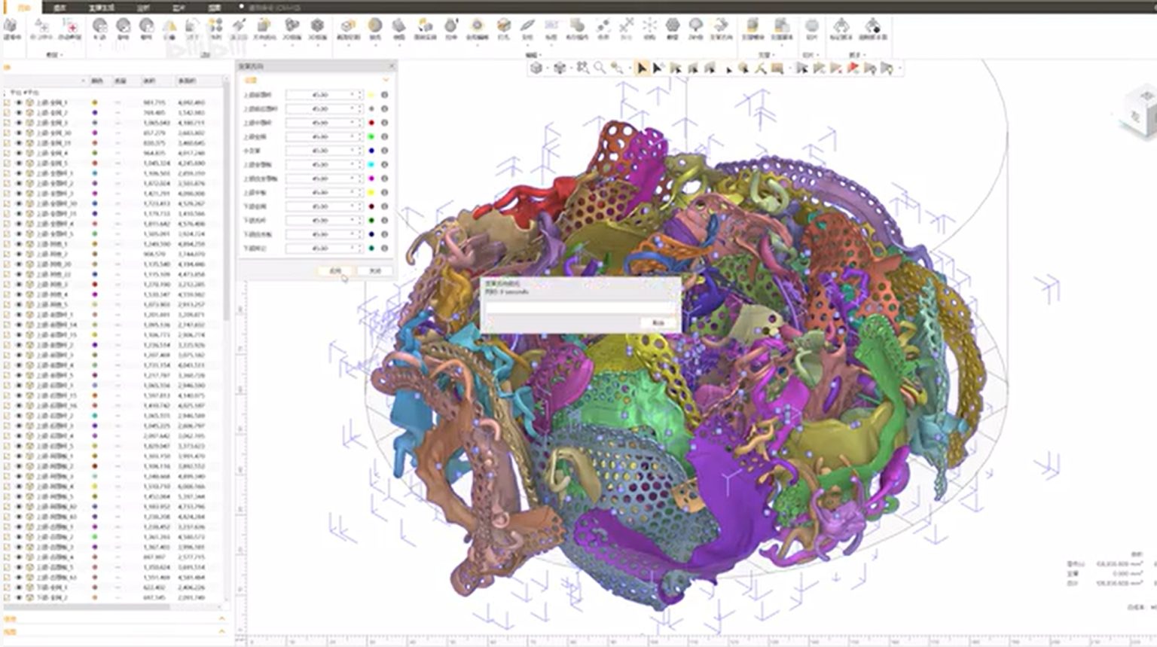The width and height of the screenshot is (1157, 647).
Task: Switch to the third ribbon tab
Action: 101,8
